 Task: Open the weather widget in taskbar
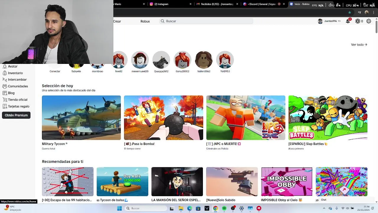(12, 208)
